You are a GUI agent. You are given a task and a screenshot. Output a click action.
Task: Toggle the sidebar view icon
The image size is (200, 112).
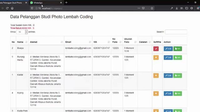click(187, 8)
